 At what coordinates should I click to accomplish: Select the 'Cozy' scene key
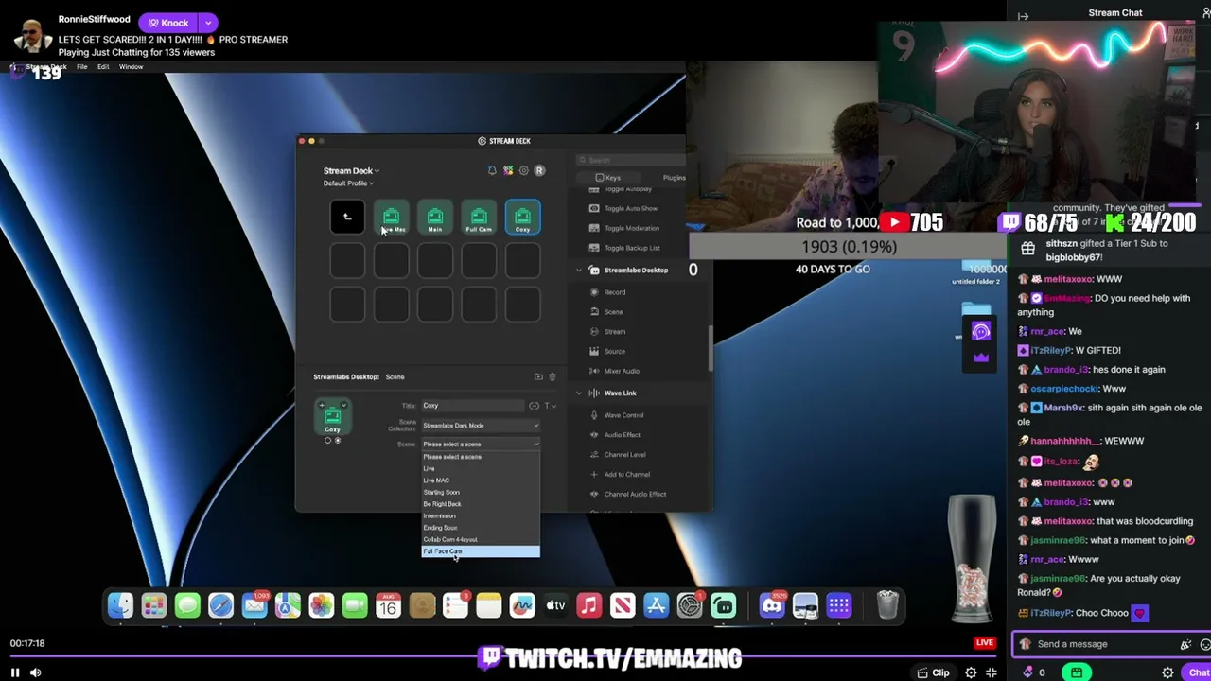(522, 218)
